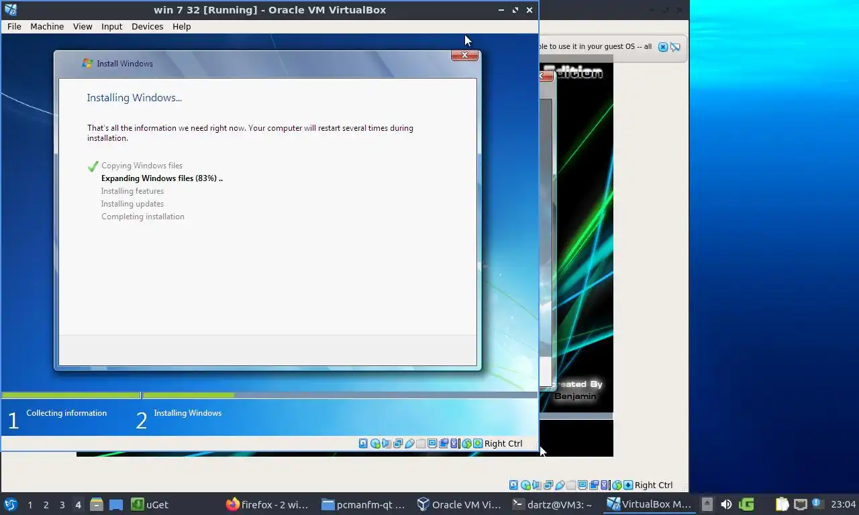The width and height of the screenshot is (859, 515).
Task: Click hard disk indicator in win 7 32 status bar
Action: [363, 443]
